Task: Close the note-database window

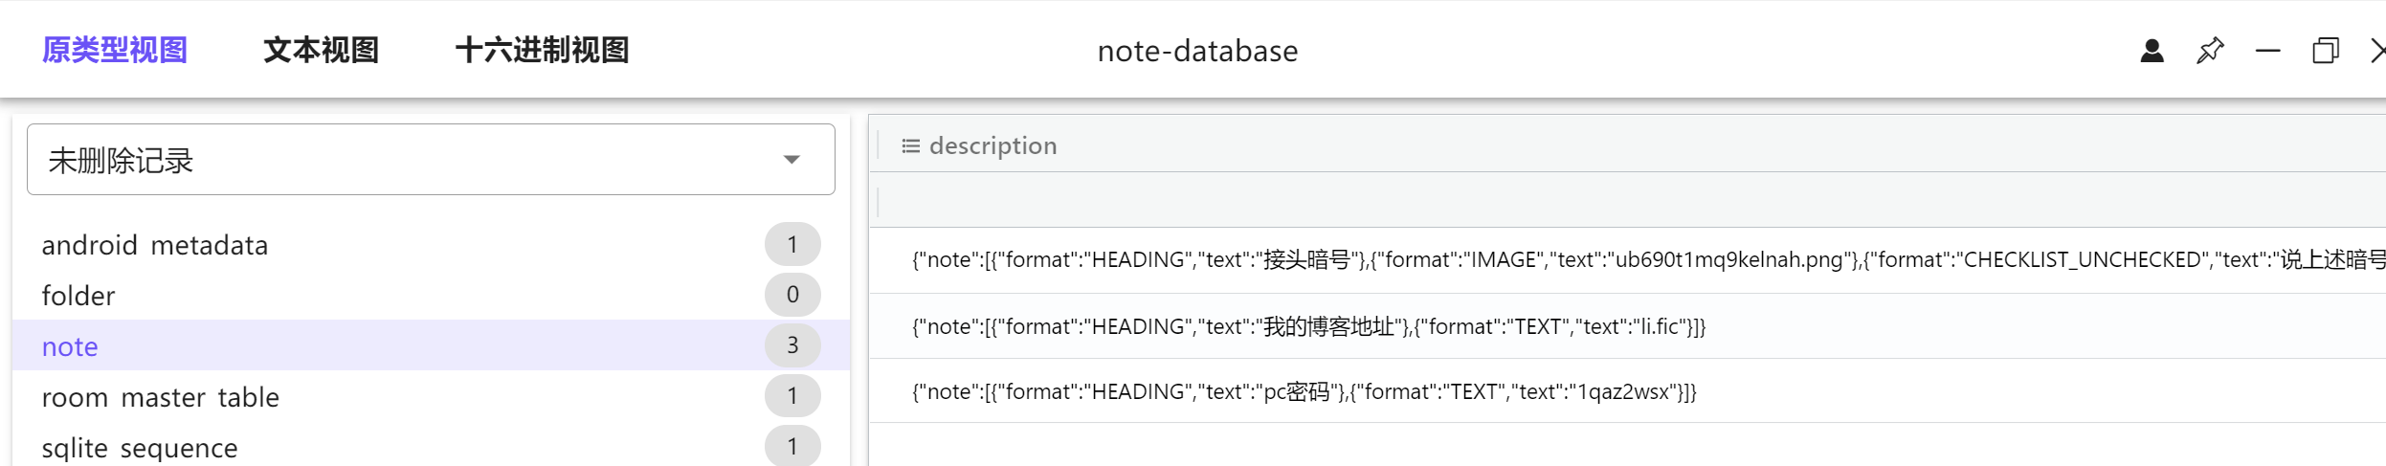Action: pos(2377,51)
